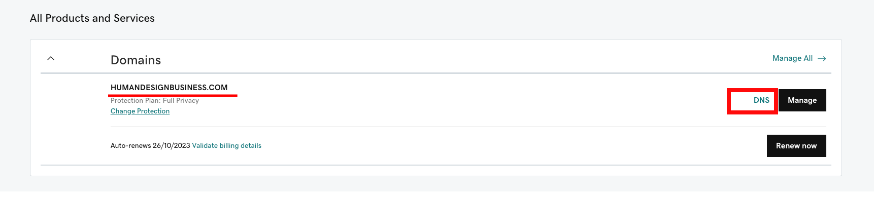
Task: Click the 26/10/2023 renewal date
Action: click(171, 145)
